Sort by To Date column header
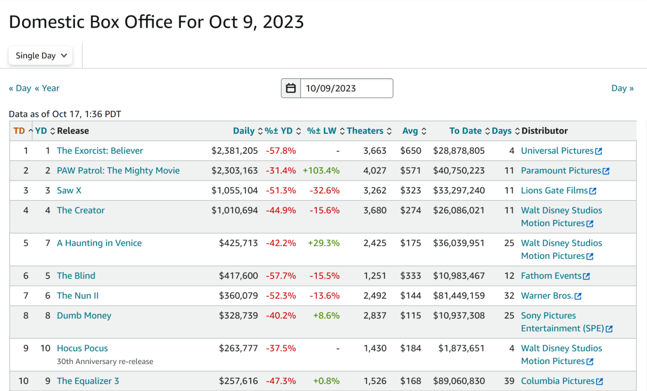647x391 pixels. click(465, 131)
